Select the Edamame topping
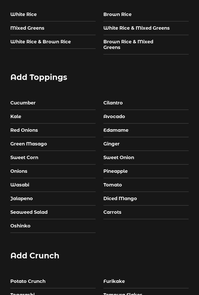 point(116,130)
